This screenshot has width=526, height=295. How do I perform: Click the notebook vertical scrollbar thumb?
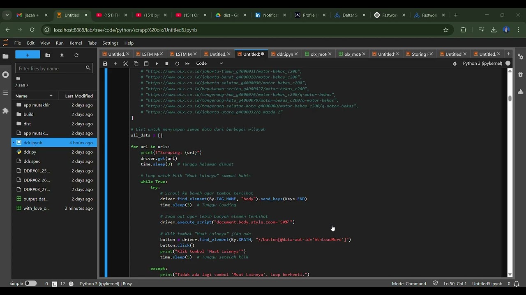pos(510,98)
